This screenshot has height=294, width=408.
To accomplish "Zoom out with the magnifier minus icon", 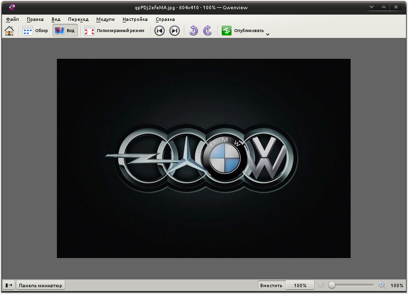I will pyautogui.click(x=321, y=285).
